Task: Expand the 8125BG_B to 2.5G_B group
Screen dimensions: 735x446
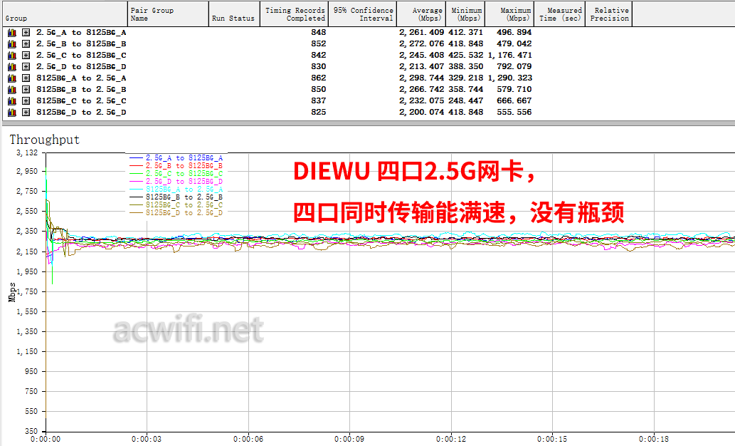Action: pos(26,89)
